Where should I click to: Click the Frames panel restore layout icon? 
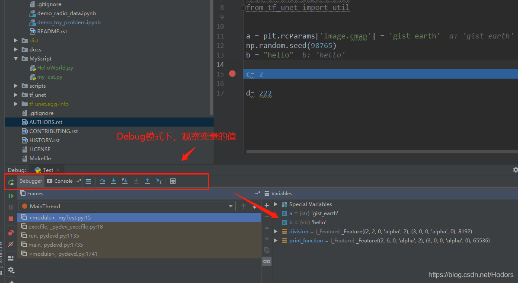pos(257,193)
